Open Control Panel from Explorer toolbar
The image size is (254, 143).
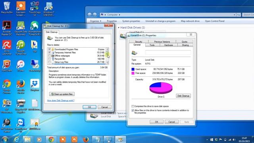215,21
